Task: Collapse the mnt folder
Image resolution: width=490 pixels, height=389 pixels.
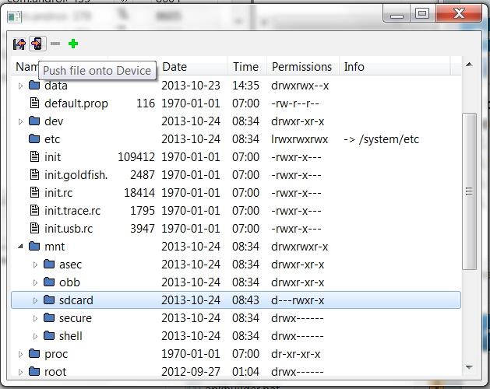Action: (x=20, y=247)
